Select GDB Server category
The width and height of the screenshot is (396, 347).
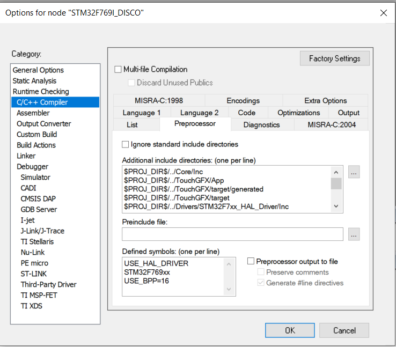point(55,210)
